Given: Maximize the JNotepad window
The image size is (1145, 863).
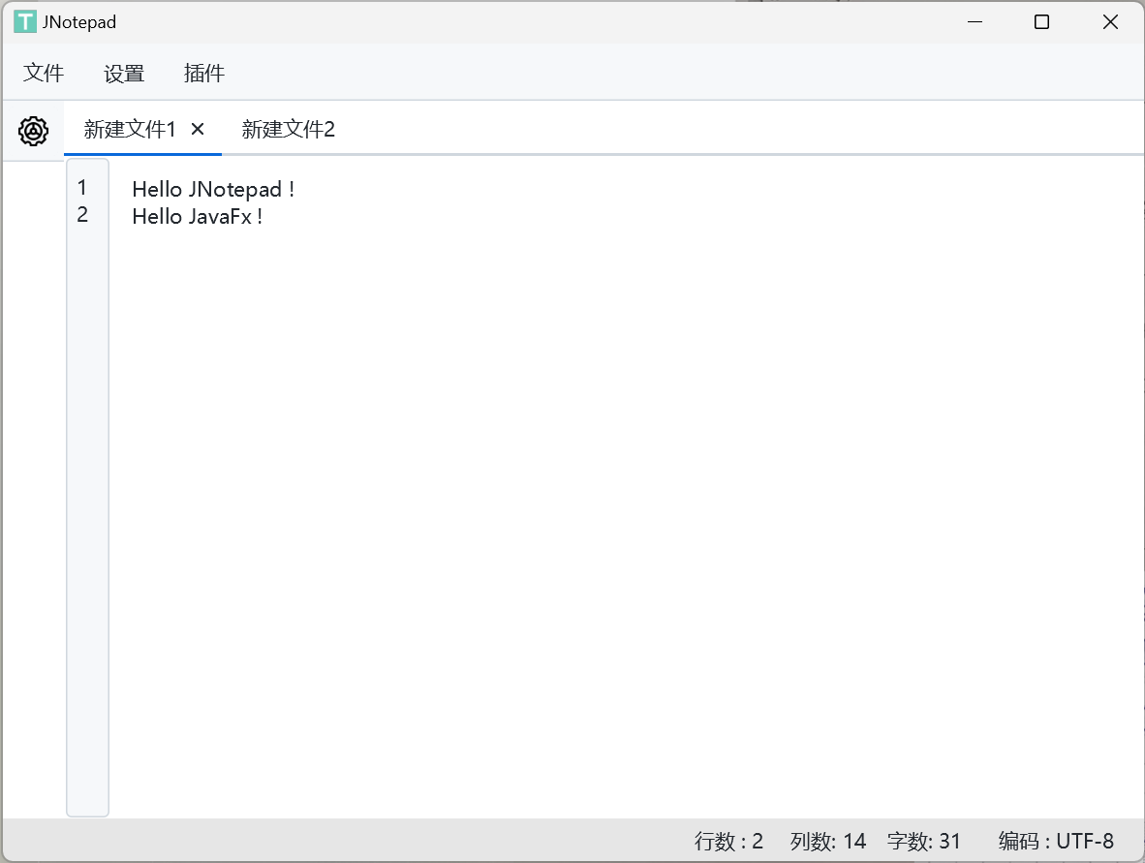Looking at the screenshot, I should click(1041, 22).
